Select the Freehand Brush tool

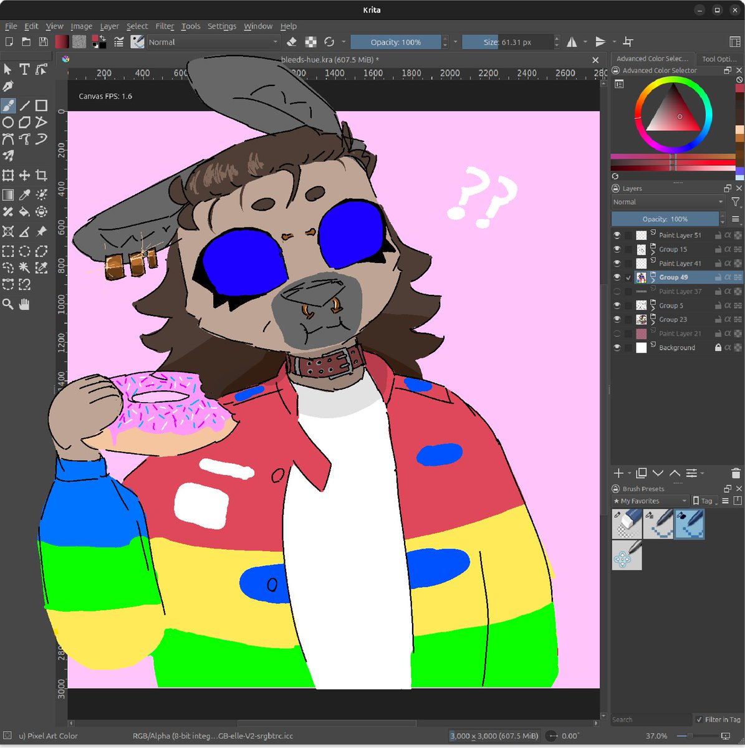(x=8, y=105)
